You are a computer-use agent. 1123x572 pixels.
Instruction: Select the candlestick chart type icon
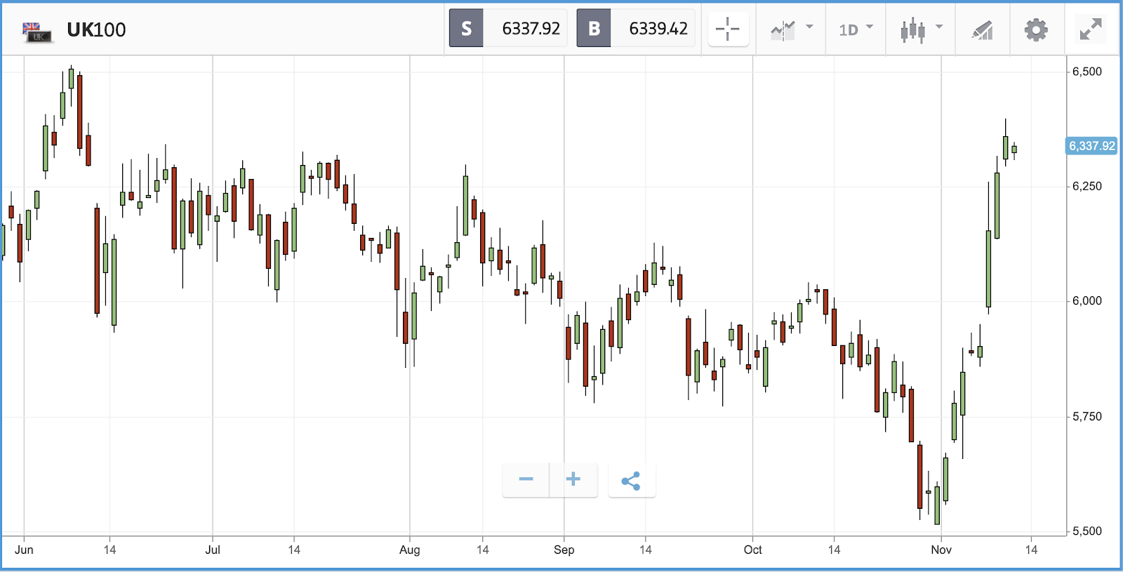[x=912, y=30]
